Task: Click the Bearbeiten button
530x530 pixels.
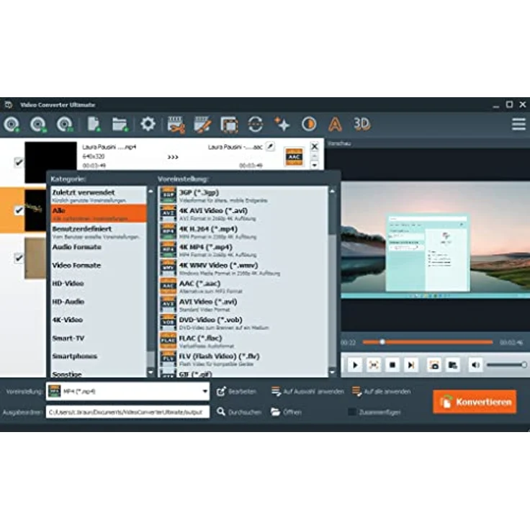Action: pyautogui.click(x=236, y=392)
